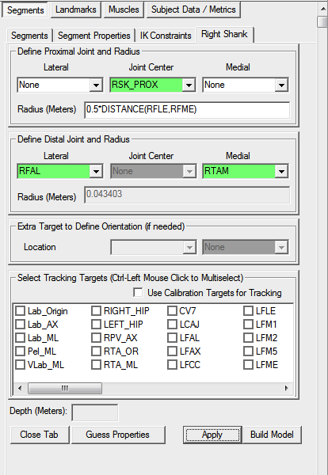Tick the LFAL tracking target checkbox
Viewport: 328px width, 475px height.
(172, 338)
